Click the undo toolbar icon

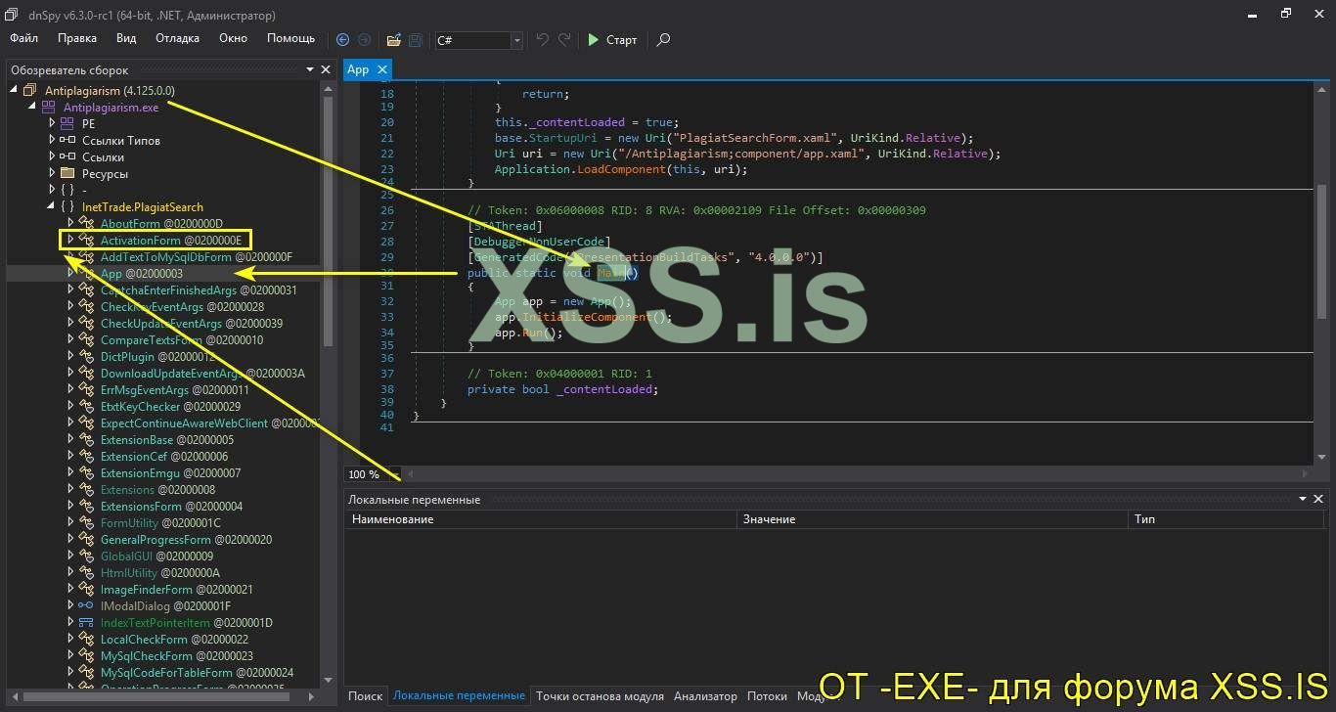543,40
